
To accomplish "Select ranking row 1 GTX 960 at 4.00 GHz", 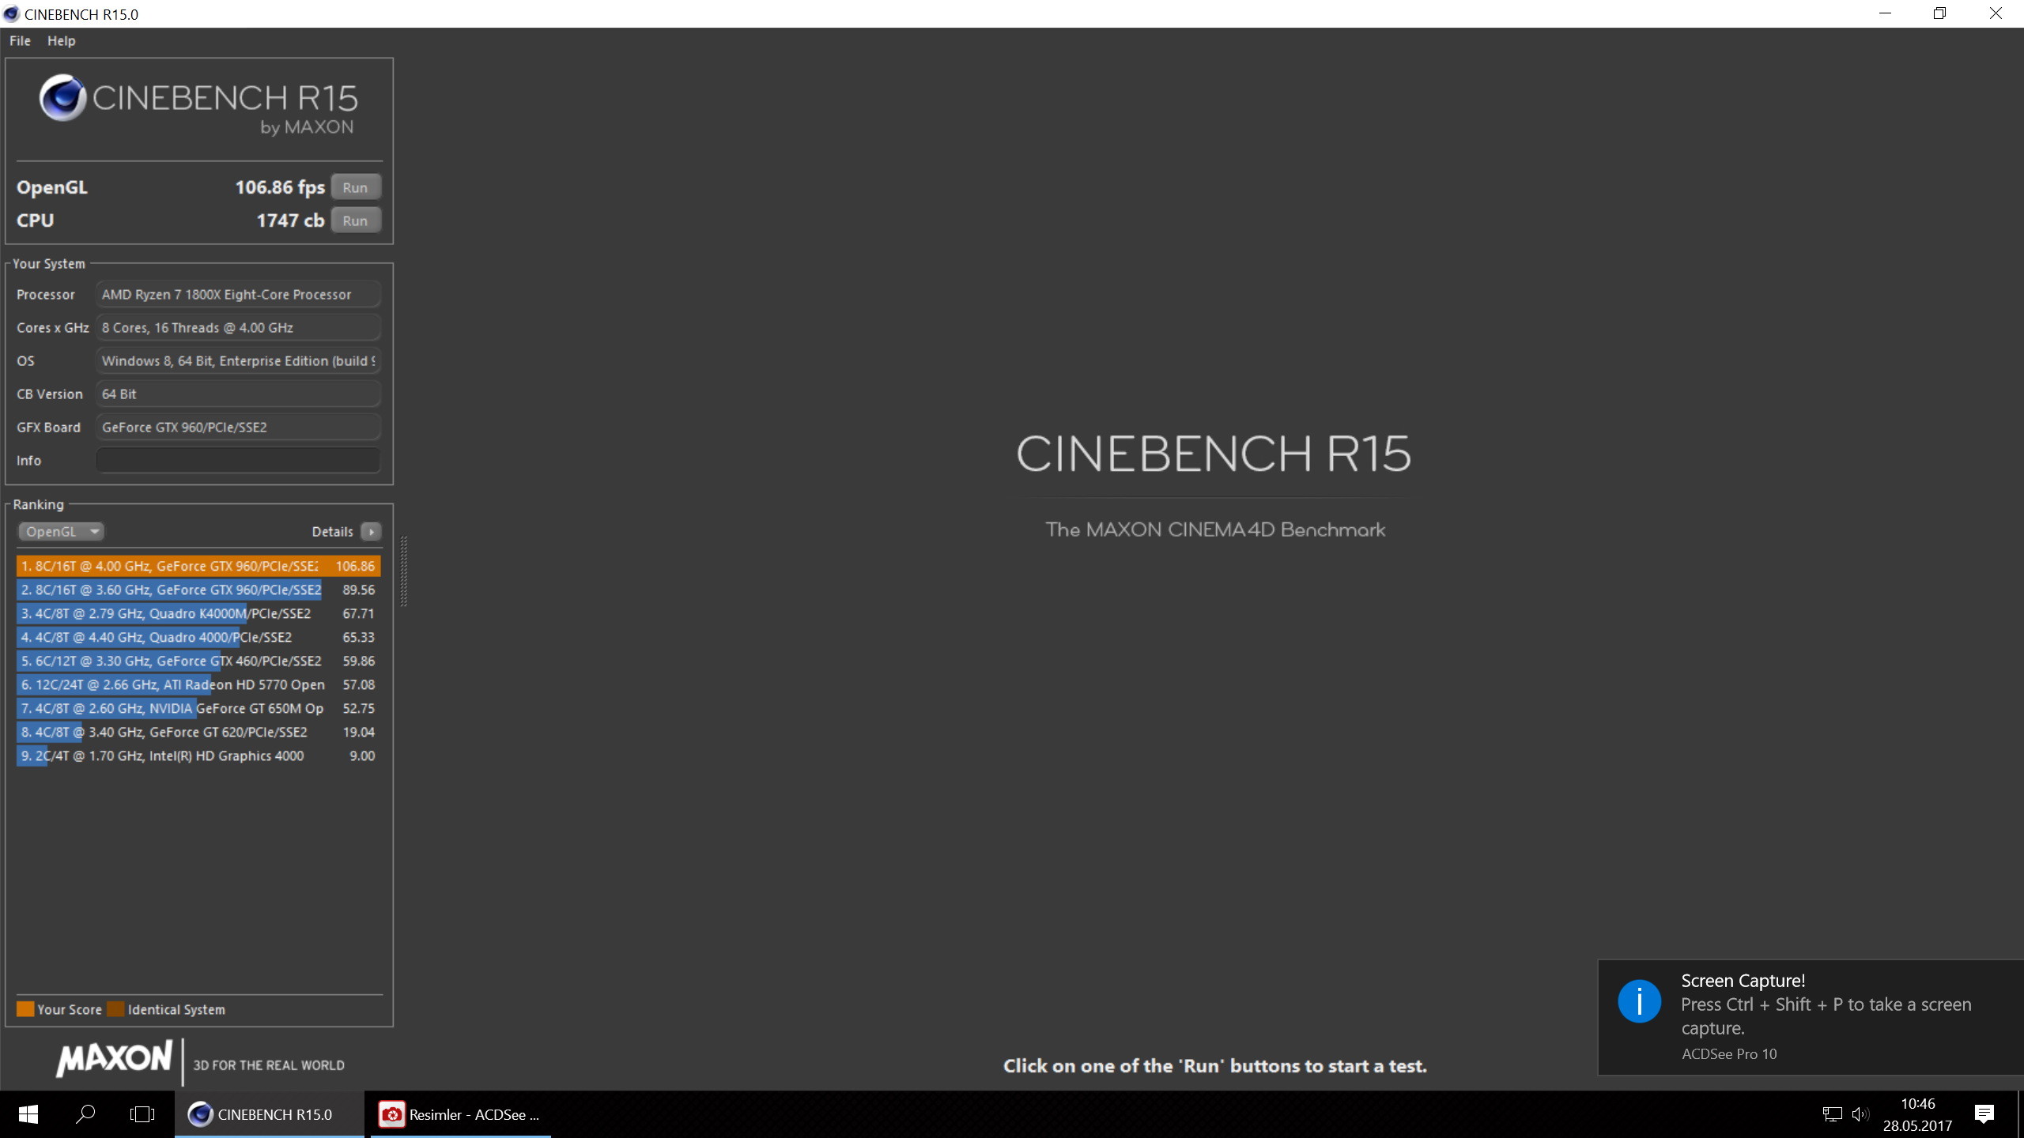I will (x=198, y=566).
